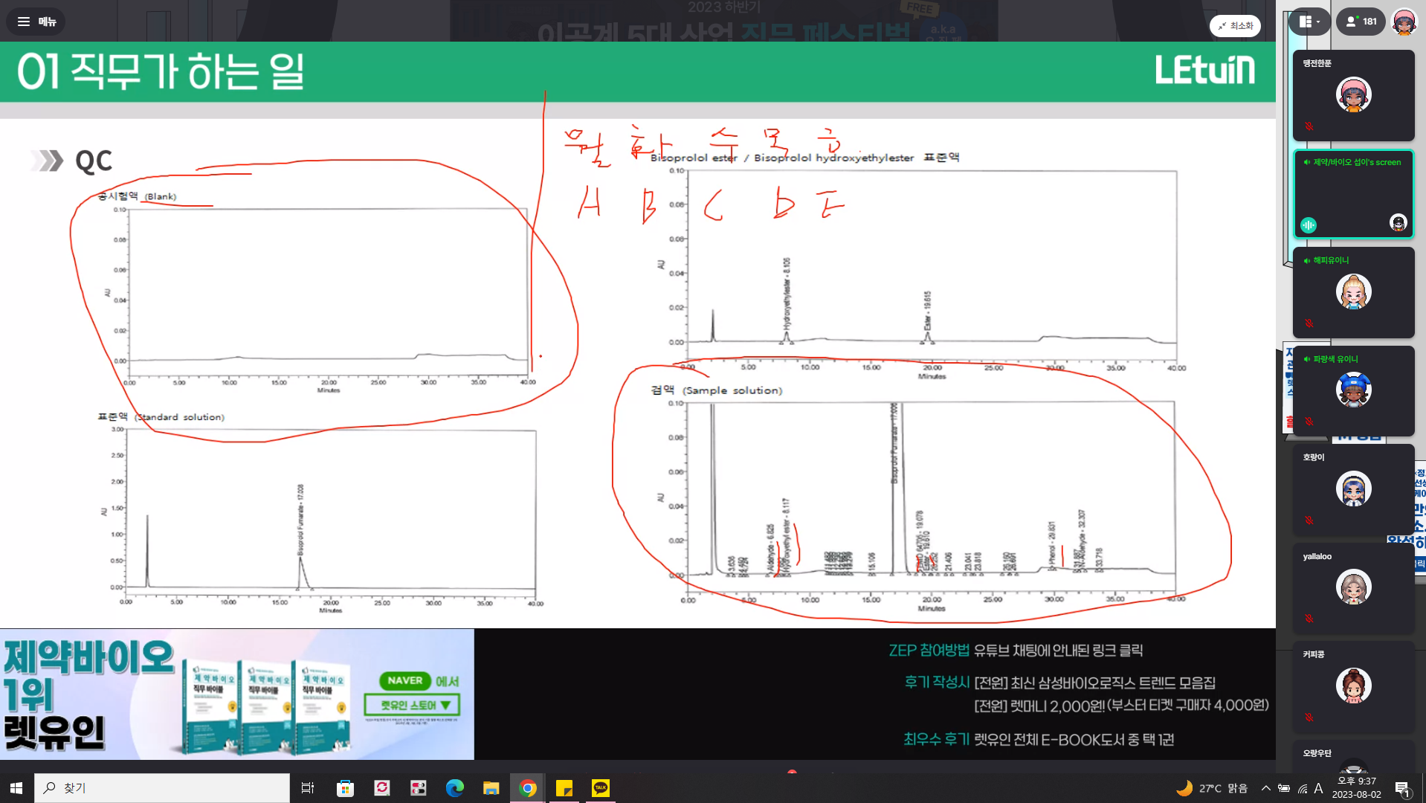Click the 최소화 minimize screen-share button
The image size is (1426, 803).
click(1235, 25)
